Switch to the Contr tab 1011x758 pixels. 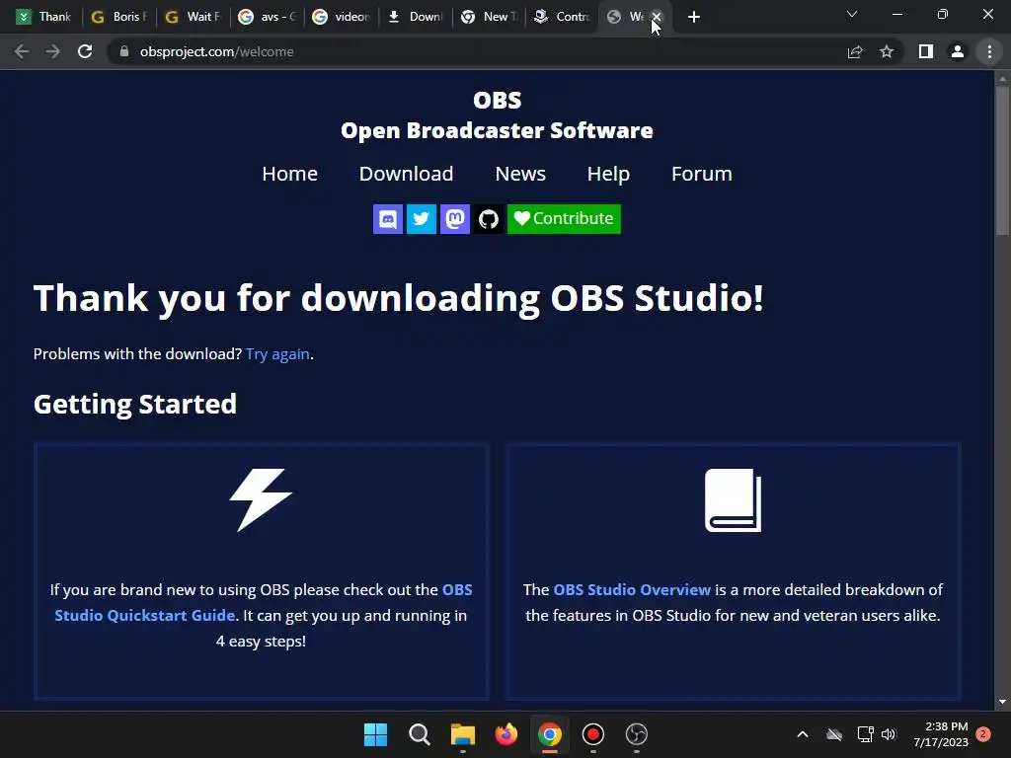point(563,17)
